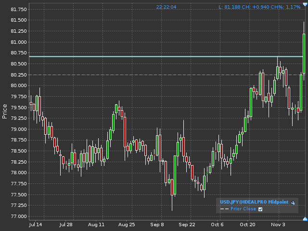Select the cyan horizontal line near 80.65
Screen dimensions: 308x231
pyautogui.click(x=166, y=57)
